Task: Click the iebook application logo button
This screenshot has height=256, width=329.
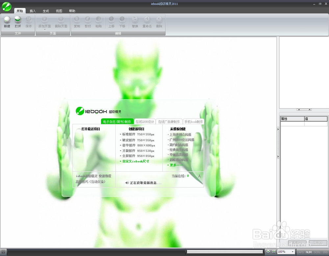Action: pyautogui.click(x=7, y=7)
